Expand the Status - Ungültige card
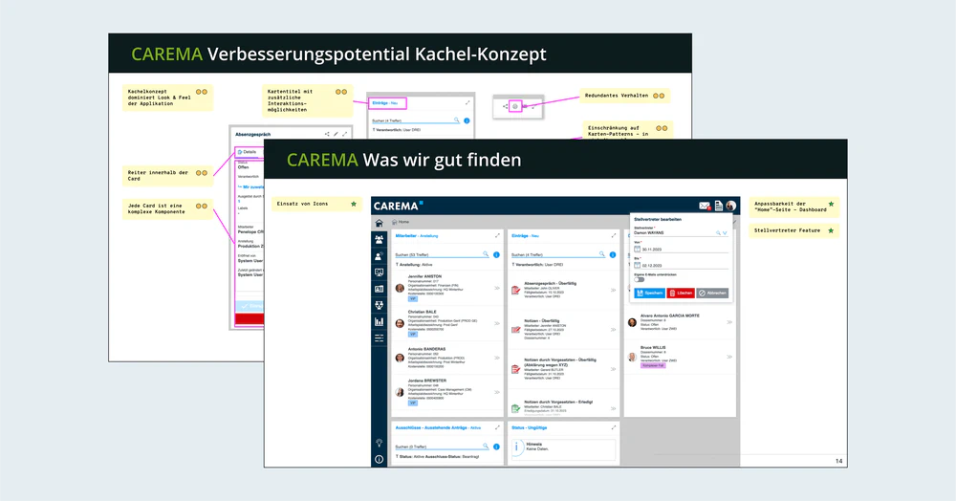Image resolution: width=956 pixels, height=501 pixels. [x=614, y=427]
